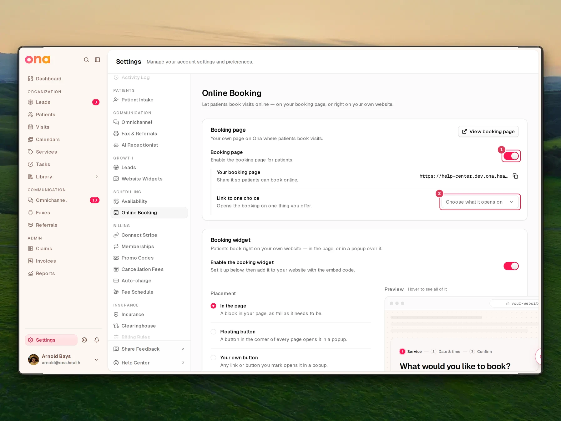Image resolution: width=561 pixels, height=421 pixels.
Task: Toggle Enable the booking widget switch
Action: point(511,266)
